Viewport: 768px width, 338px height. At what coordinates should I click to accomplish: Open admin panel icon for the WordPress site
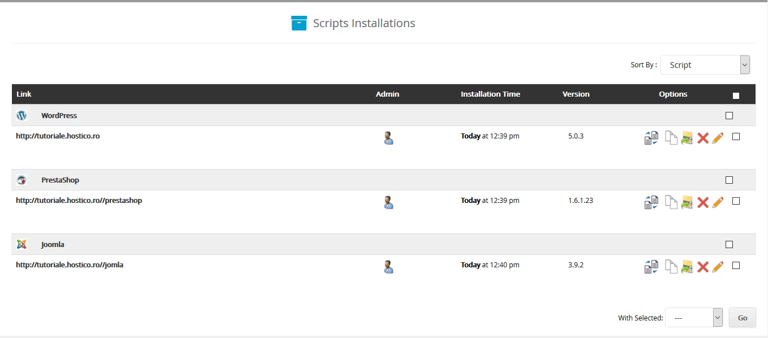[x=388, y=137]
